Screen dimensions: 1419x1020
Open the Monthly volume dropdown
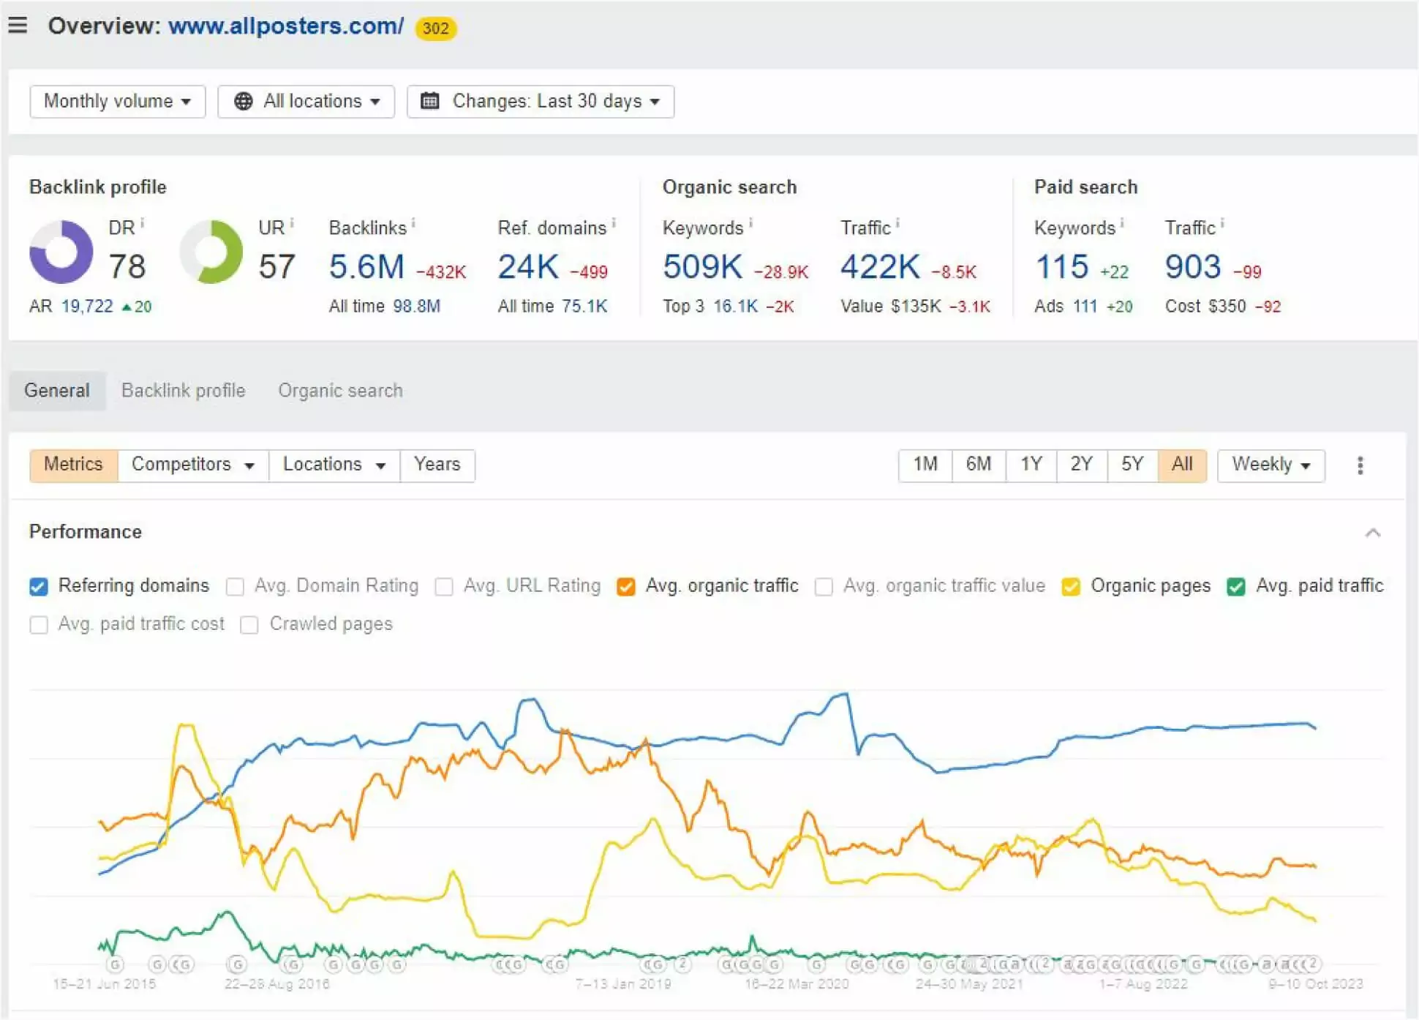117,101
